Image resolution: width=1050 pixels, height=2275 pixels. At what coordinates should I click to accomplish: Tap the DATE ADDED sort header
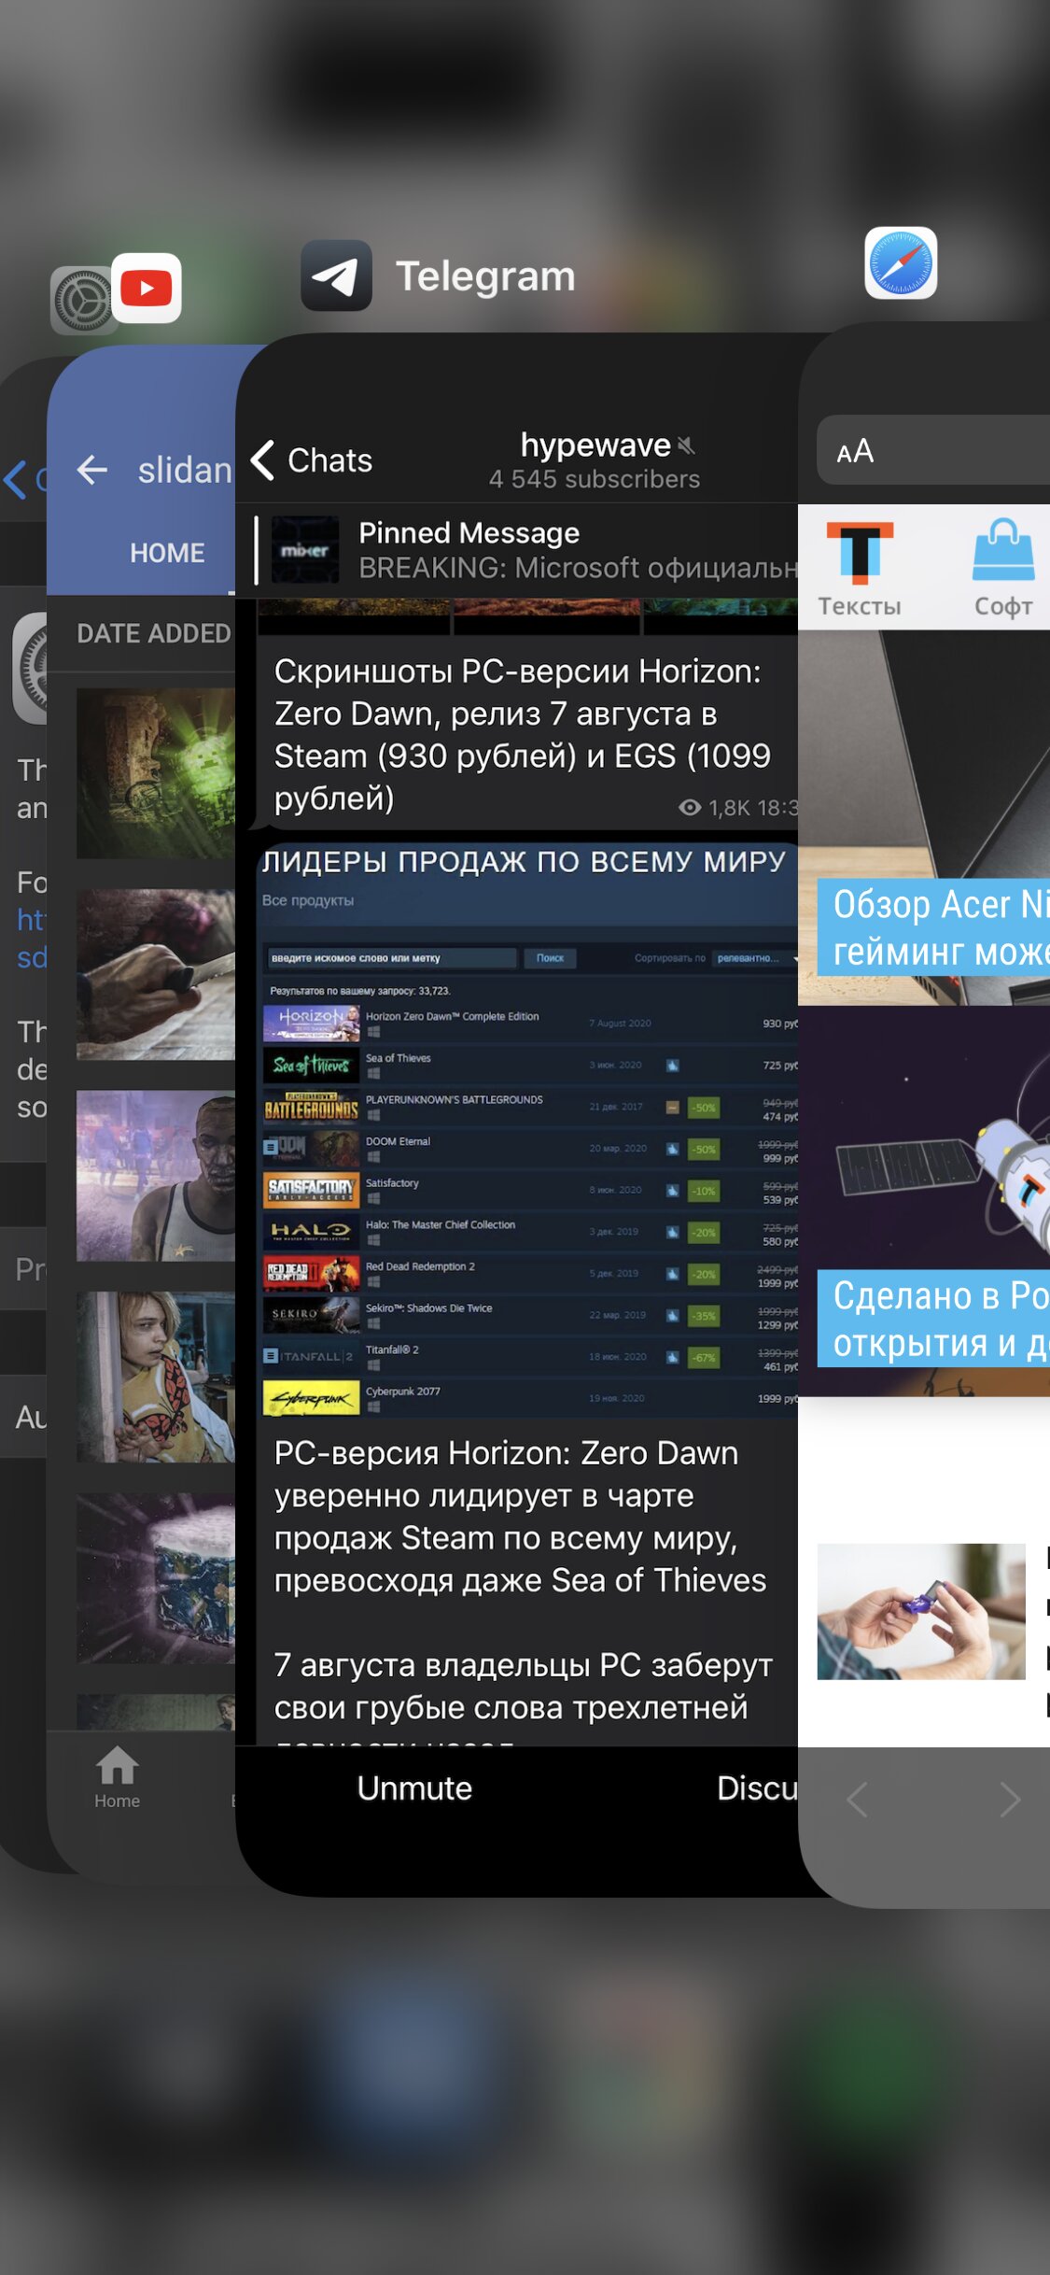tap(154, 633)
